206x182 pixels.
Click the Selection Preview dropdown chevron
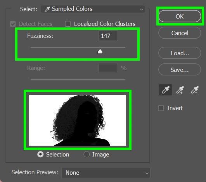point(147,173)
